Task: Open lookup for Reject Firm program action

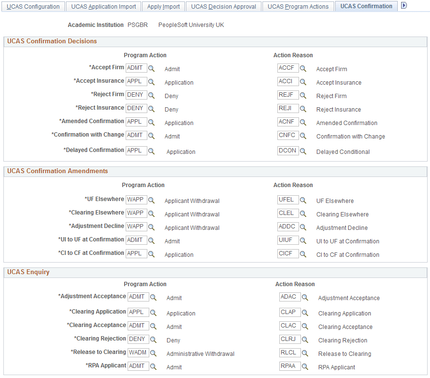Action: 152,95
